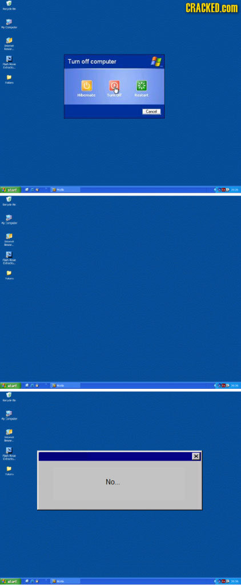Image resolution: width=241 pixels, height=585 pixels.
Task: Select Flash Movie Extractor icon beside the No... message box
Action: [8, 453]
